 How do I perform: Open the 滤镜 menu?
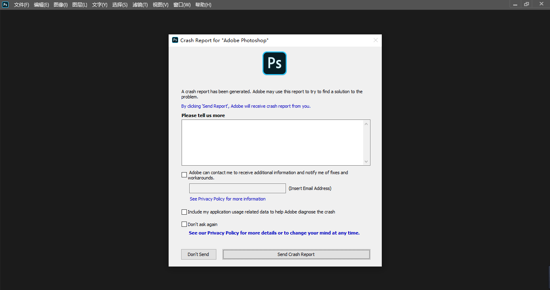[x=140, y=5]
